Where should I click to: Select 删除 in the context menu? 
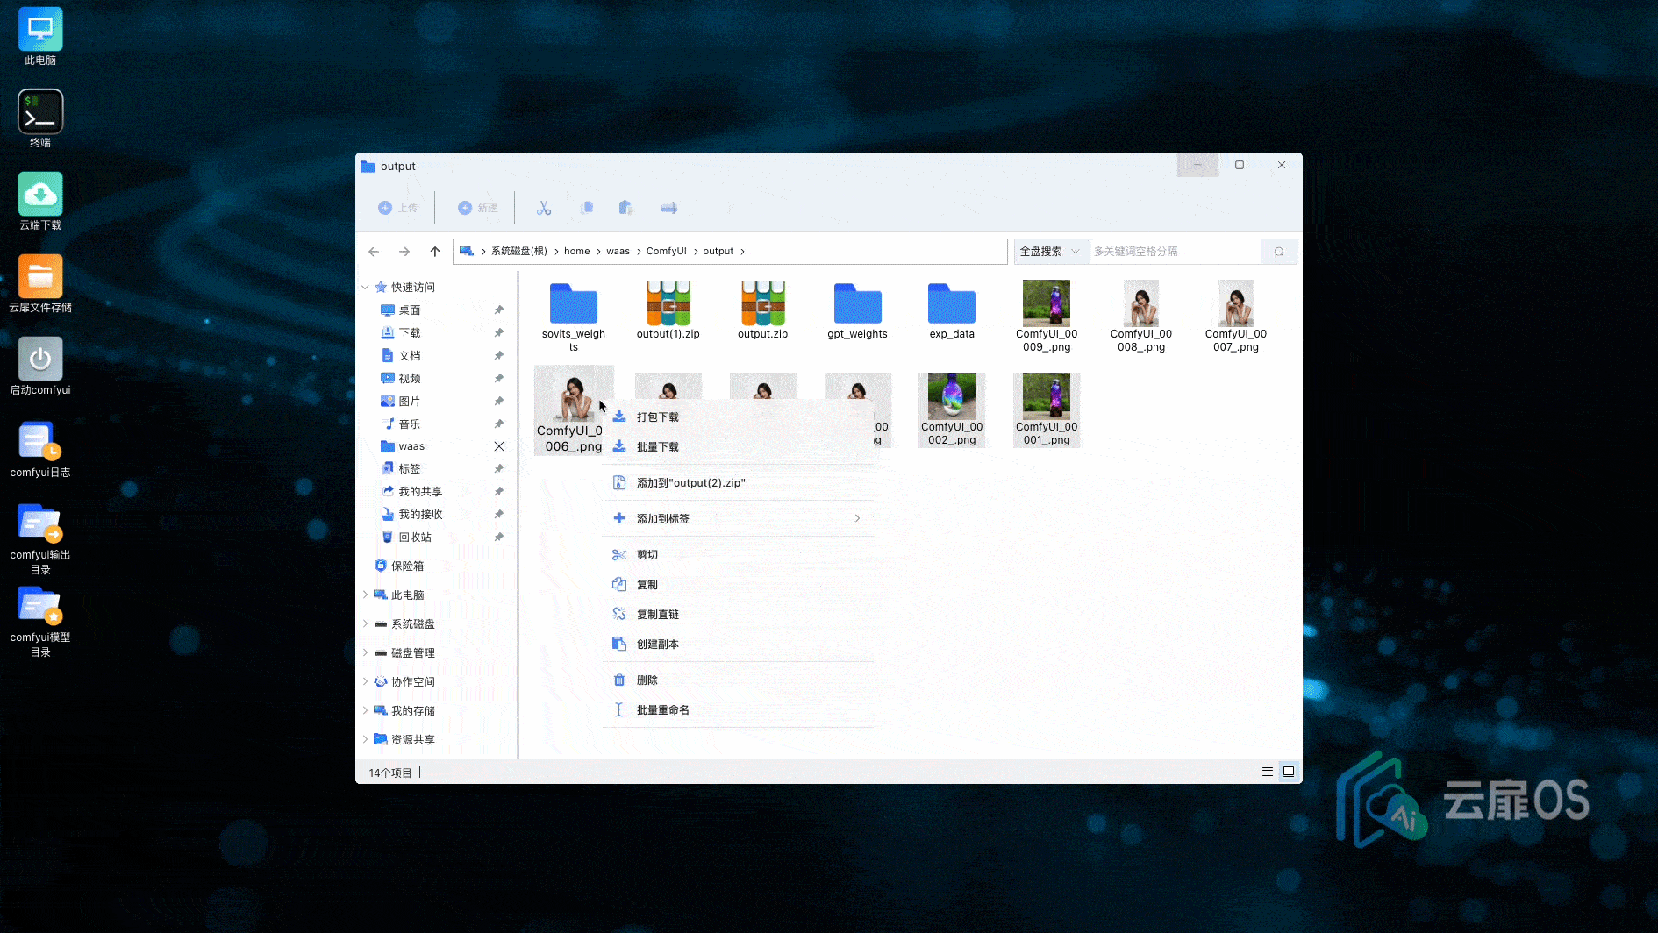pos(647,680)
